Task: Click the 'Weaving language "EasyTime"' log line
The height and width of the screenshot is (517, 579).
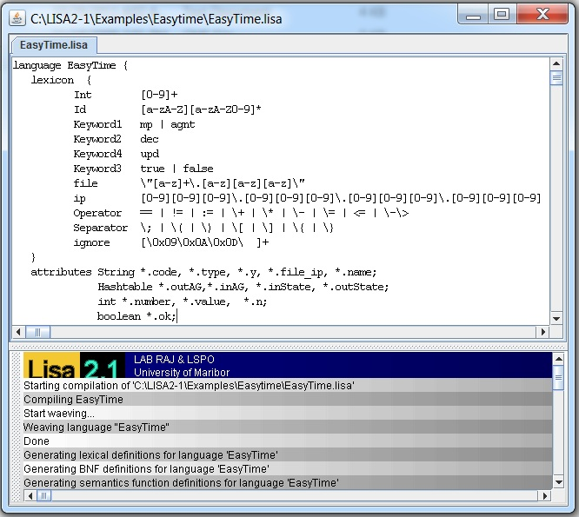Action: coord(288,428)
